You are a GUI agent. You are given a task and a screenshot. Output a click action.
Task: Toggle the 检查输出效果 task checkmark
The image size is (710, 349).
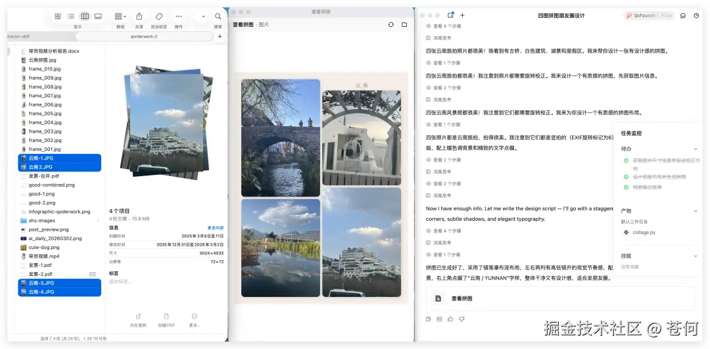click(626, 187)
